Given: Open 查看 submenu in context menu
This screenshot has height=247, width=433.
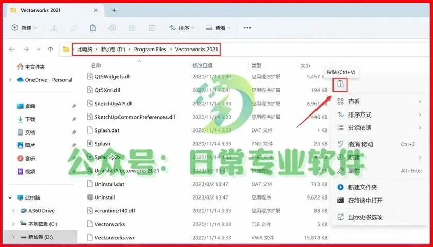Looking at the screenshot, I should 379,102.
